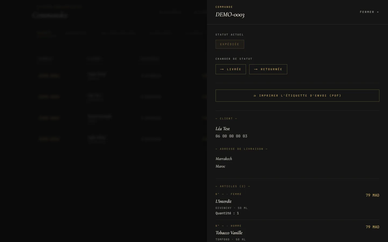
Task: Click the 79 MAD price for Tobacco Vanille
Action: (x=372, y=227)
